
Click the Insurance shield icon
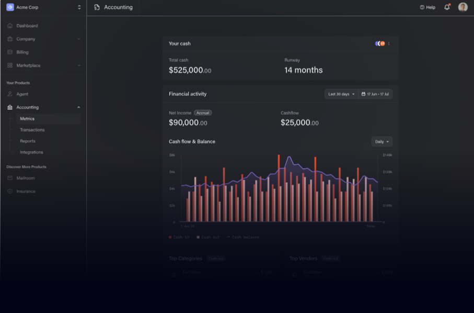click(10, 192)
